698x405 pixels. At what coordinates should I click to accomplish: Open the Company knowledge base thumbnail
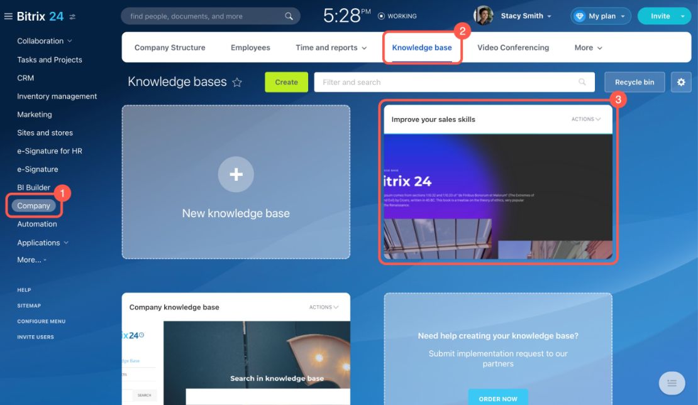coord(236,363)
